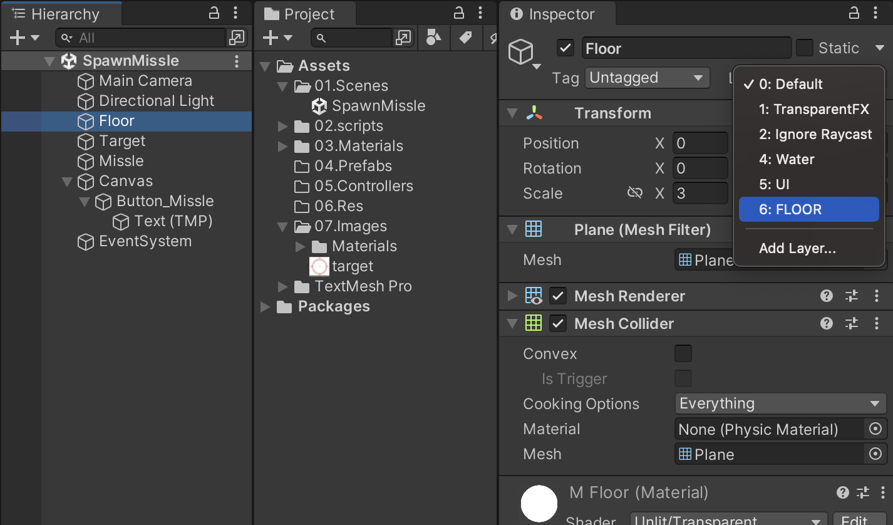Image resolution: width=893 pixels, height=525 pixels.
Task: Toggle the Is Trigger checkbox
Action: click(683, 379)
